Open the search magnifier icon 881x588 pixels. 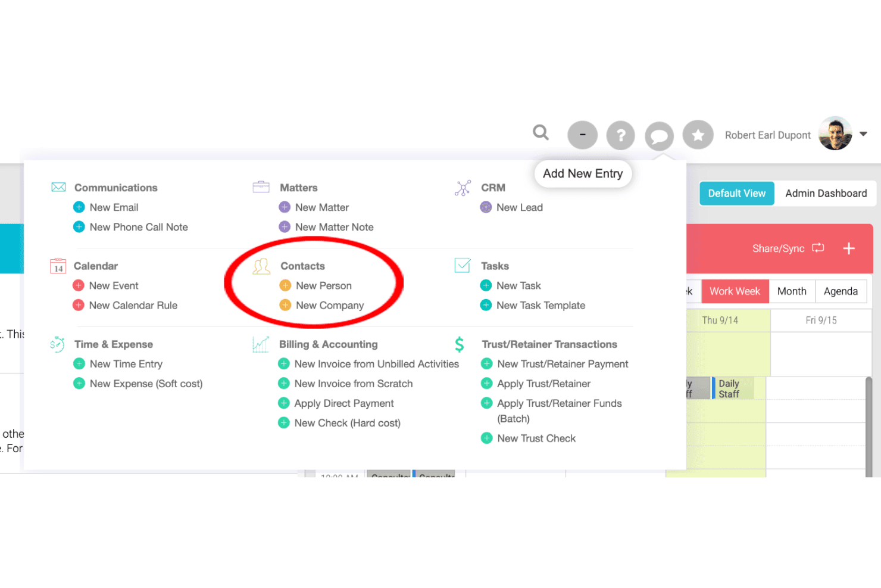click(x=541, y=132)
